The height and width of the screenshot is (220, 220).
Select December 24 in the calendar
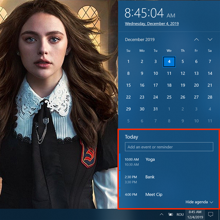(155, 97)
